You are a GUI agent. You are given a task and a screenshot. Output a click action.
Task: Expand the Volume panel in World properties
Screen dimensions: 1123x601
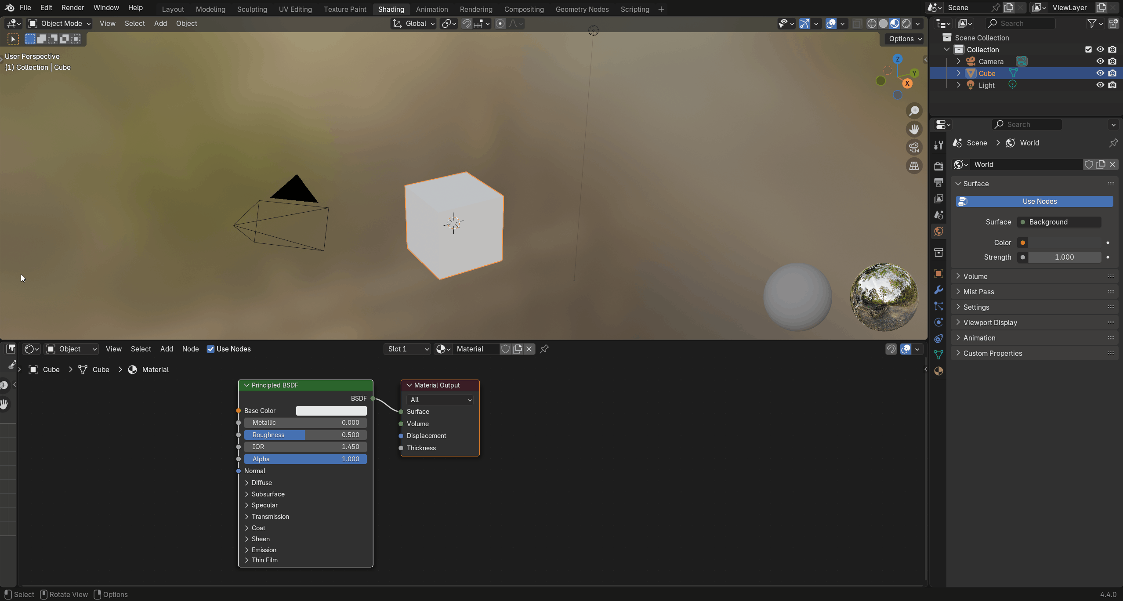(975, 276)
